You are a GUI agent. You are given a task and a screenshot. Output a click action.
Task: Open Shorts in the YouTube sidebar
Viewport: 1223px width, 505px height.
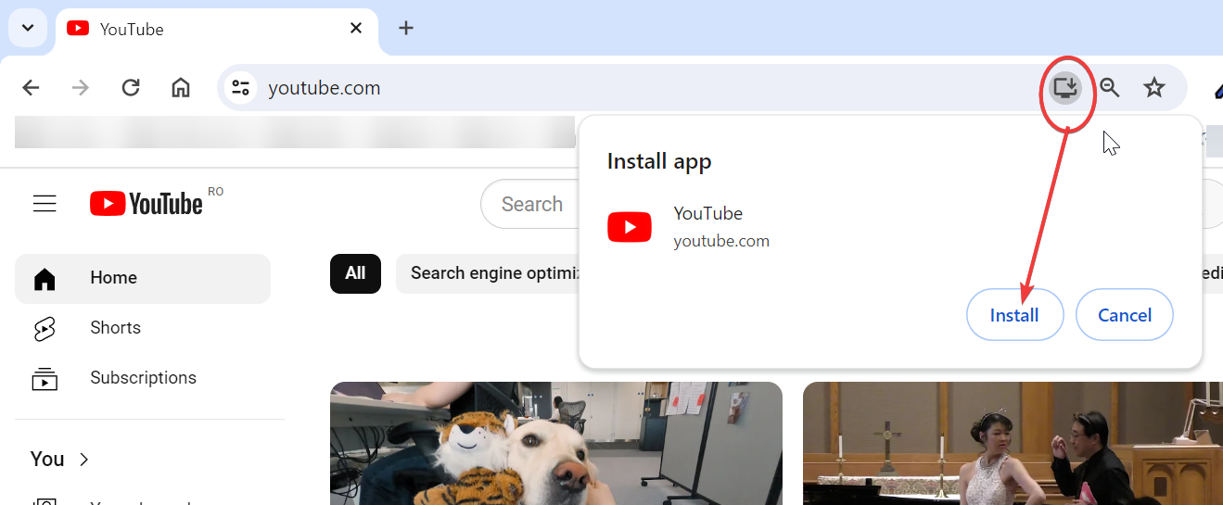point(143,328)
